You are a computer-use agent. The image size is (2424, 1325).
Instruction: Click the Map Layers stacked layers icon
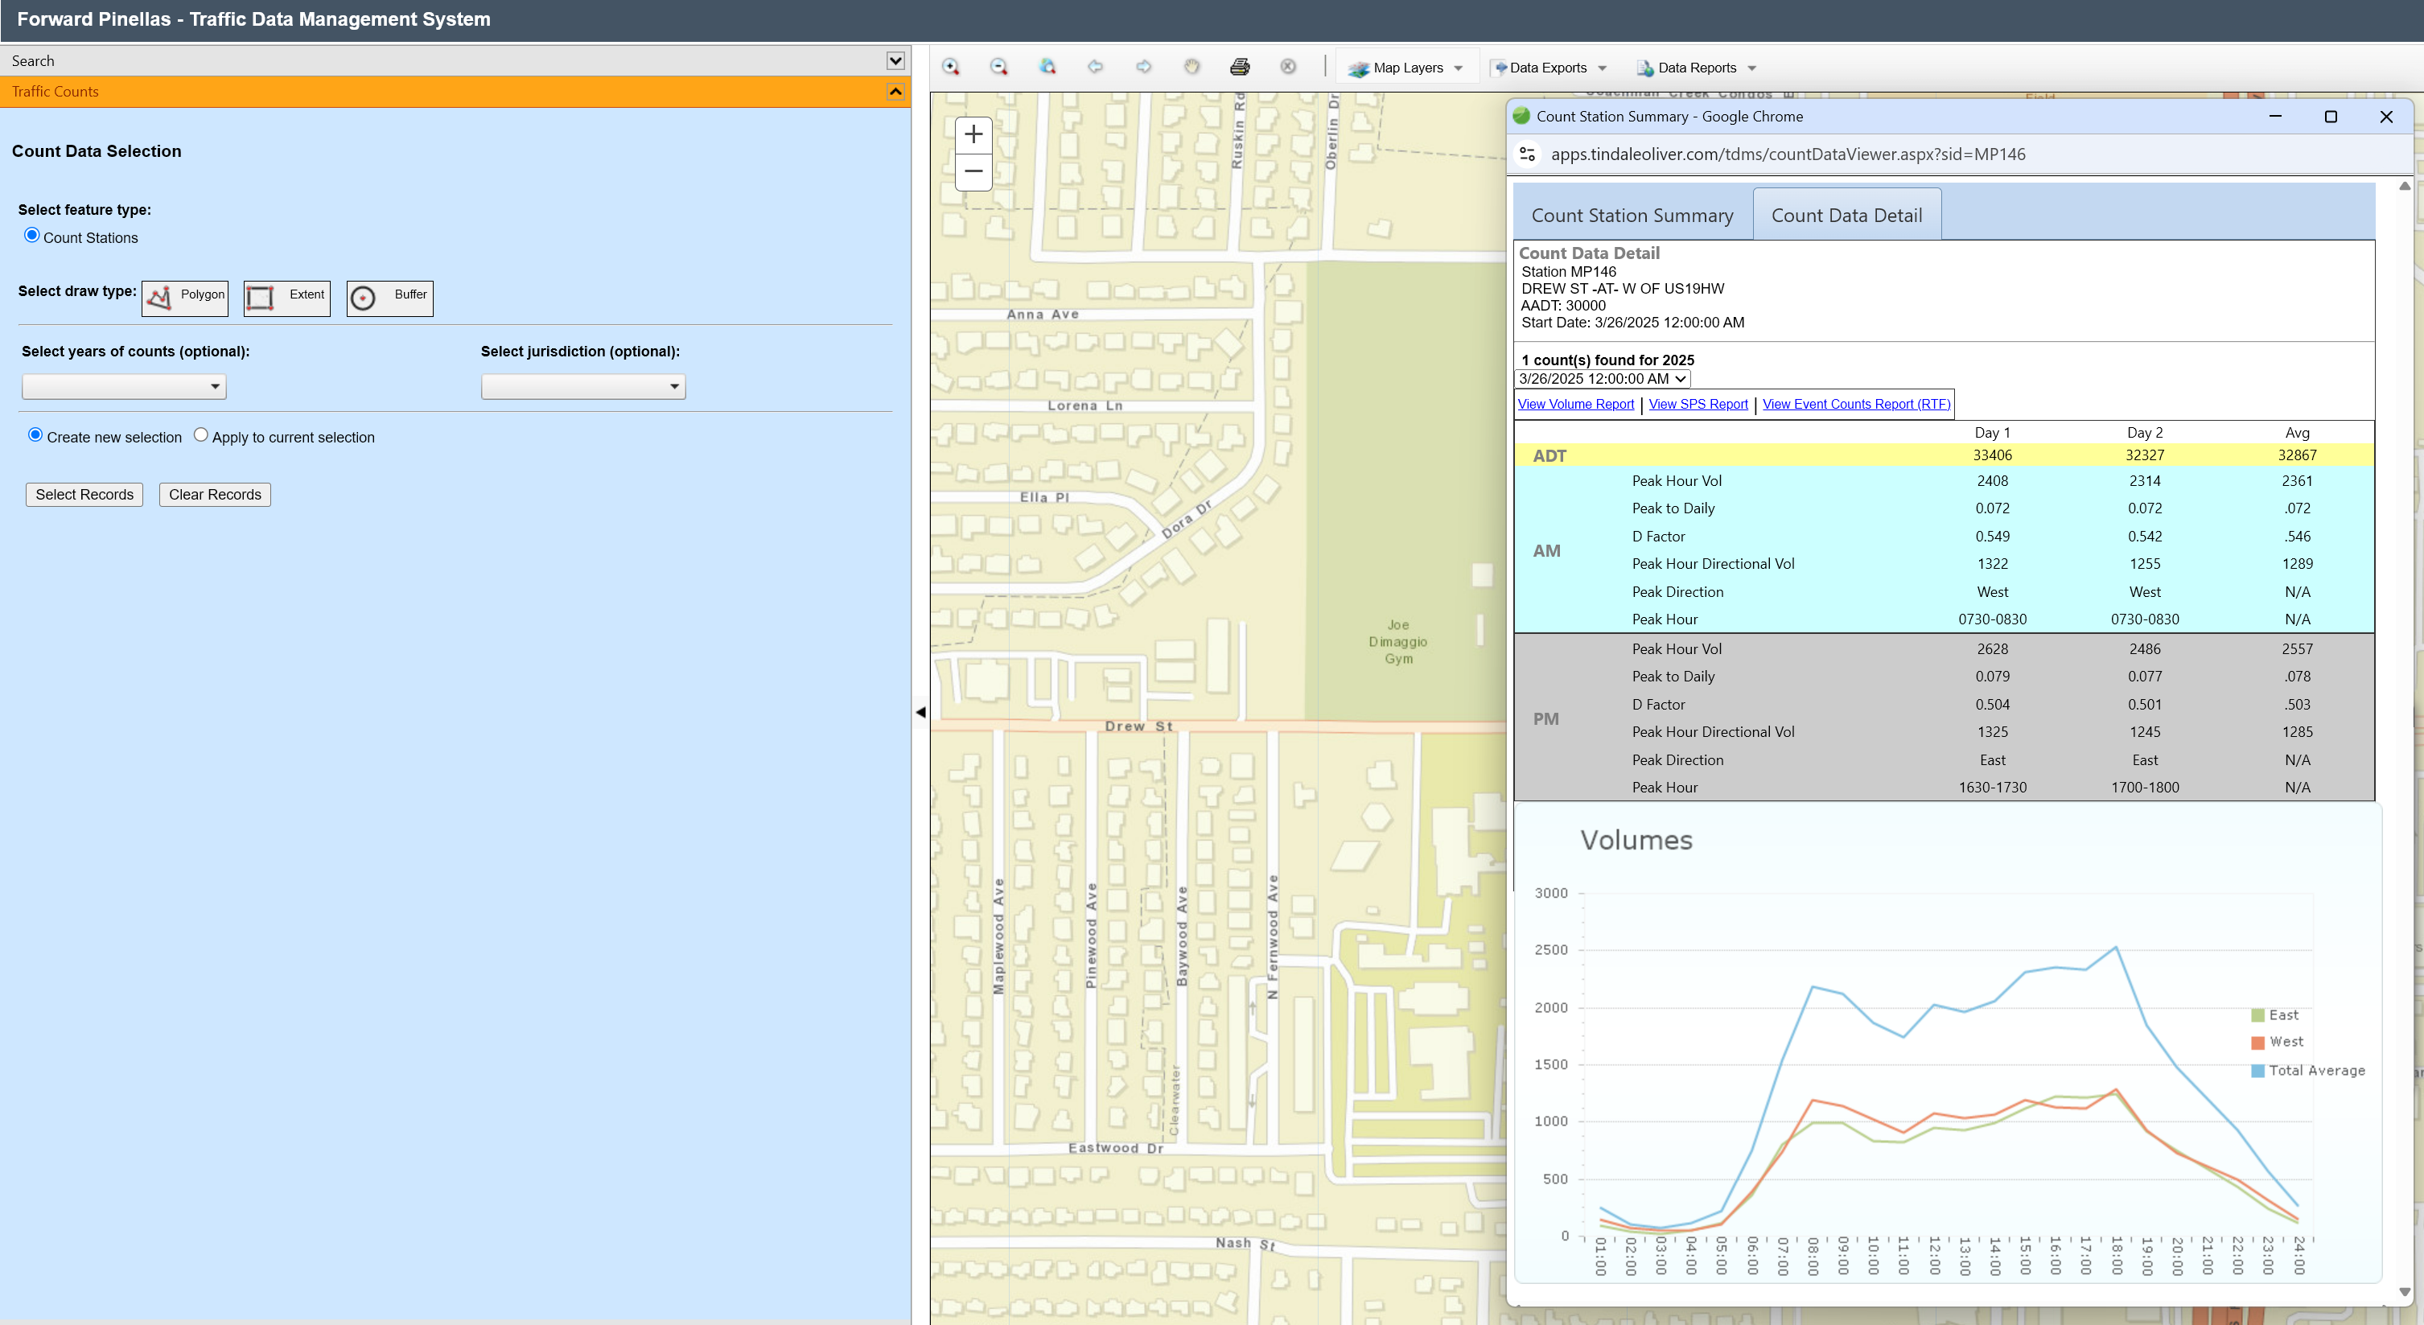coord(1358,68)
